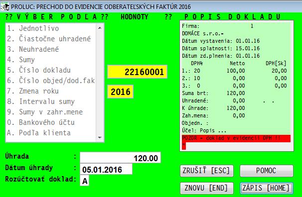This screenshot has height=197, width=302.
Task: Click the Dátum úhrady date field
Action: point(106,169)
